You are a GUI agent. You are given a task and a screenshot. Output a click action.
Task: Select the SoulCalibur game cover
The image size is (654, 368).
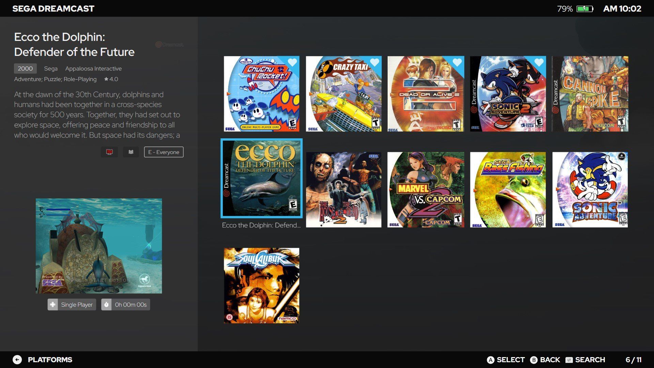[x=262, y=286]
